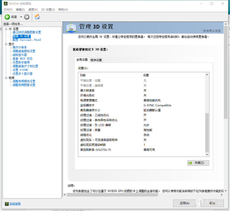Open 更改分辨率 task
This screenshot has height=211, width=230.
pyautogui.click(x=20, y=47)
